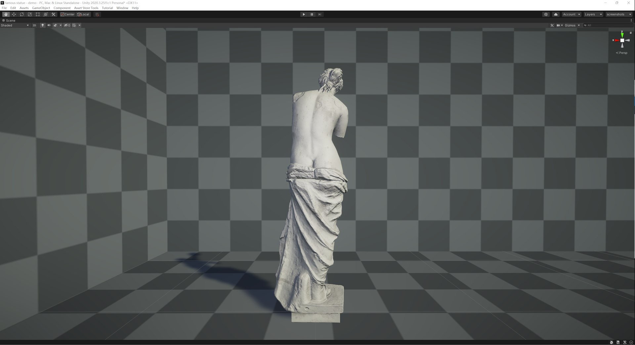Open scene view component tools icon
The image size is (635, 345).
552,25
